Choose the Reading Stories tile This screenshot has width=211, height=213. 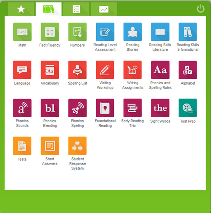[x=133, y=32]
